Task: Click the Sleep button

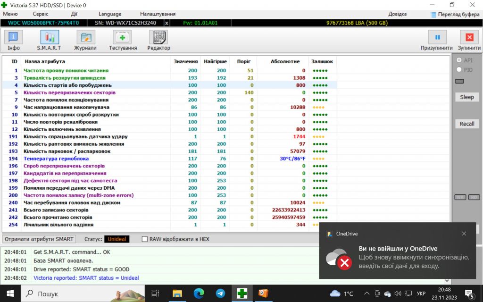Action: coord(467,97)
